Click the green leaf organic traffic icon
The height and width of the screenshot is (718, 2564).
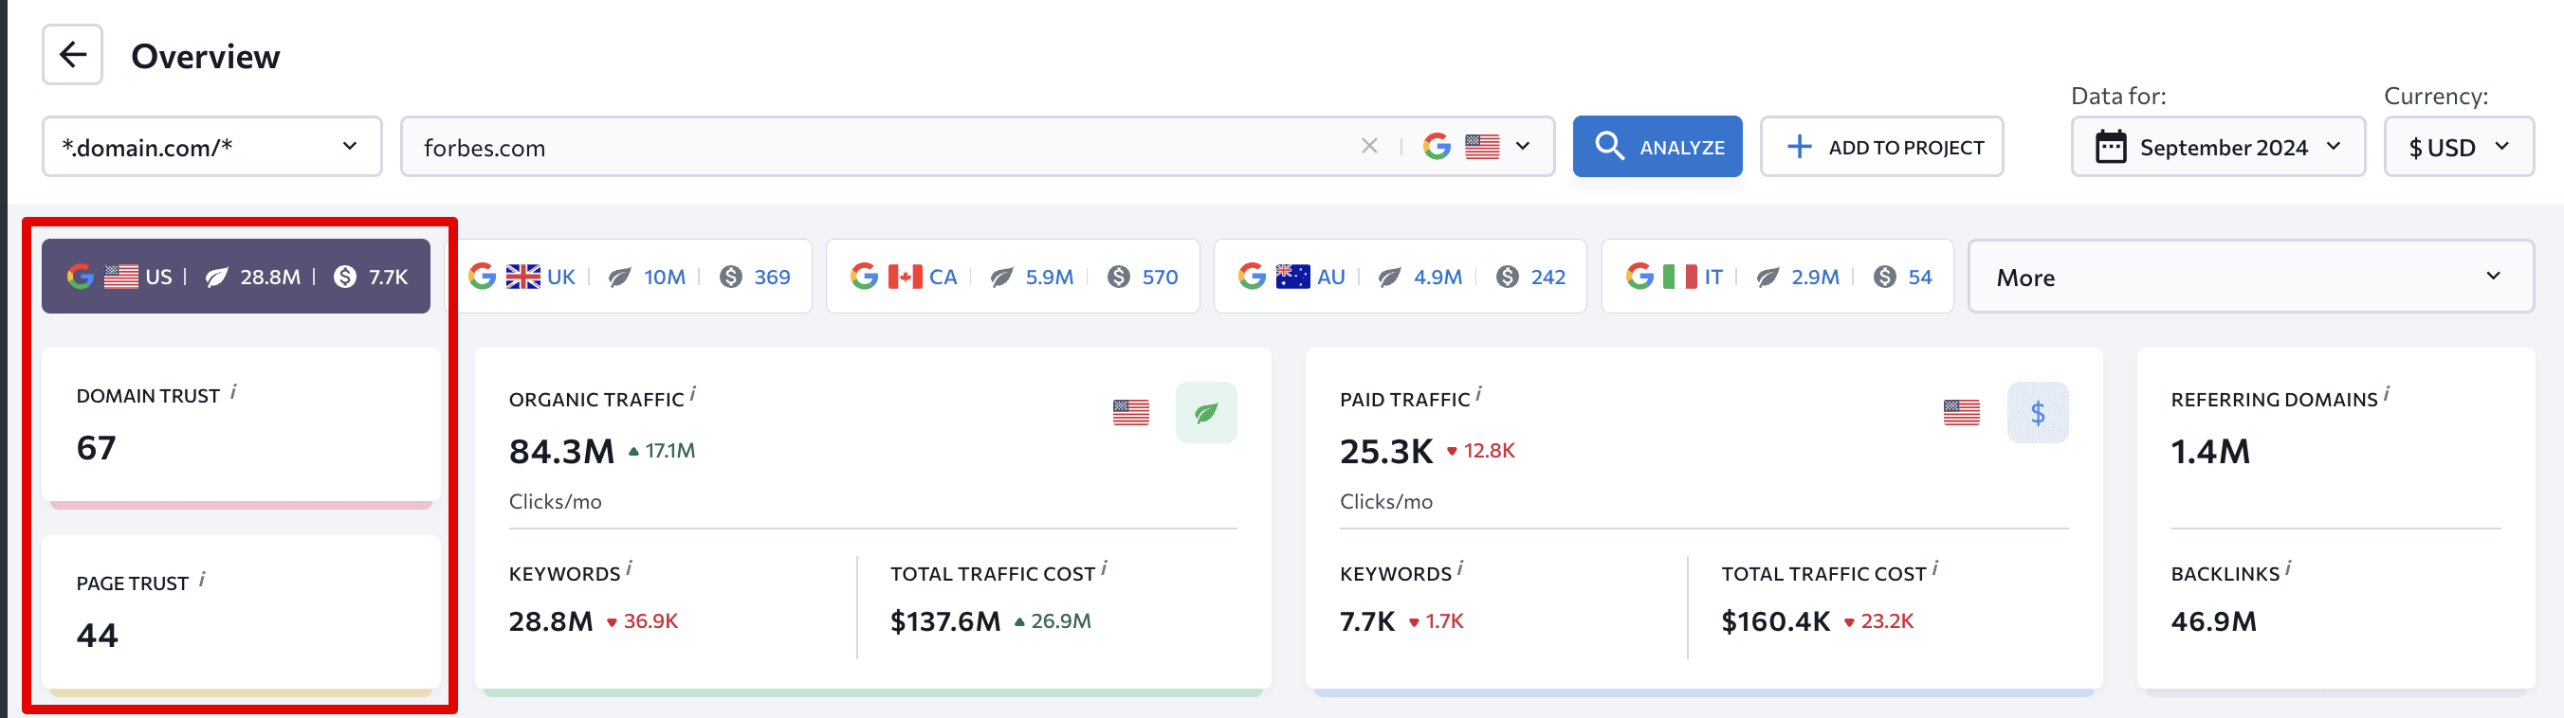(1206, 412)
